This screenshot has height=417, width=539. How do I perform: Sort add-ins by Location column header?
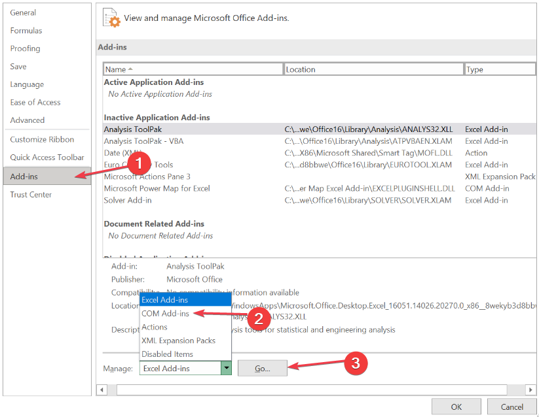point(374,69)
